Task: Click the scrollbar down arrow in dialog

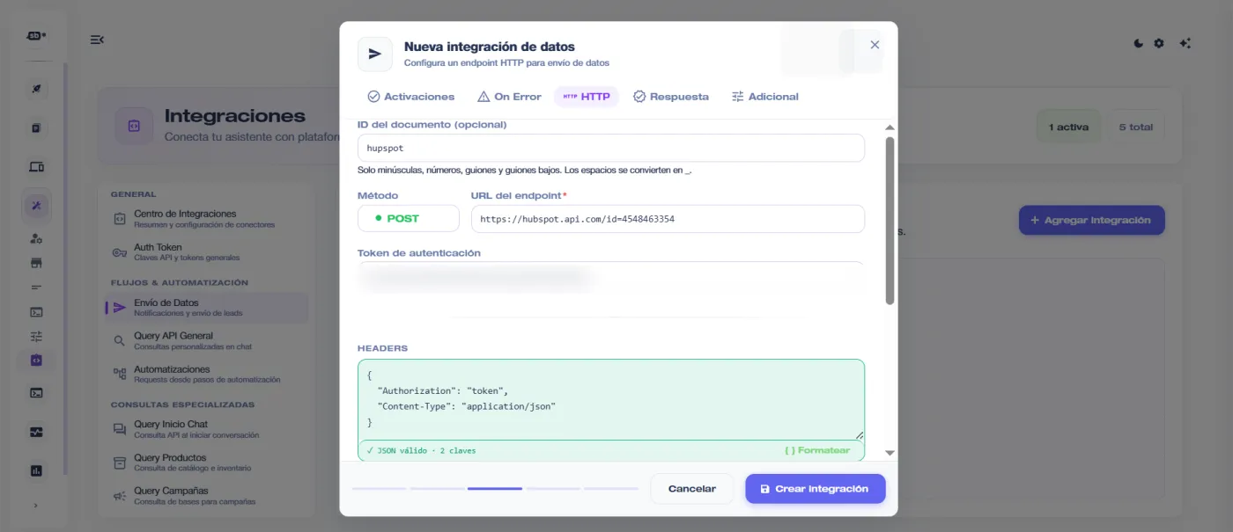Action: pyautogui.click(x=890, y=453)
